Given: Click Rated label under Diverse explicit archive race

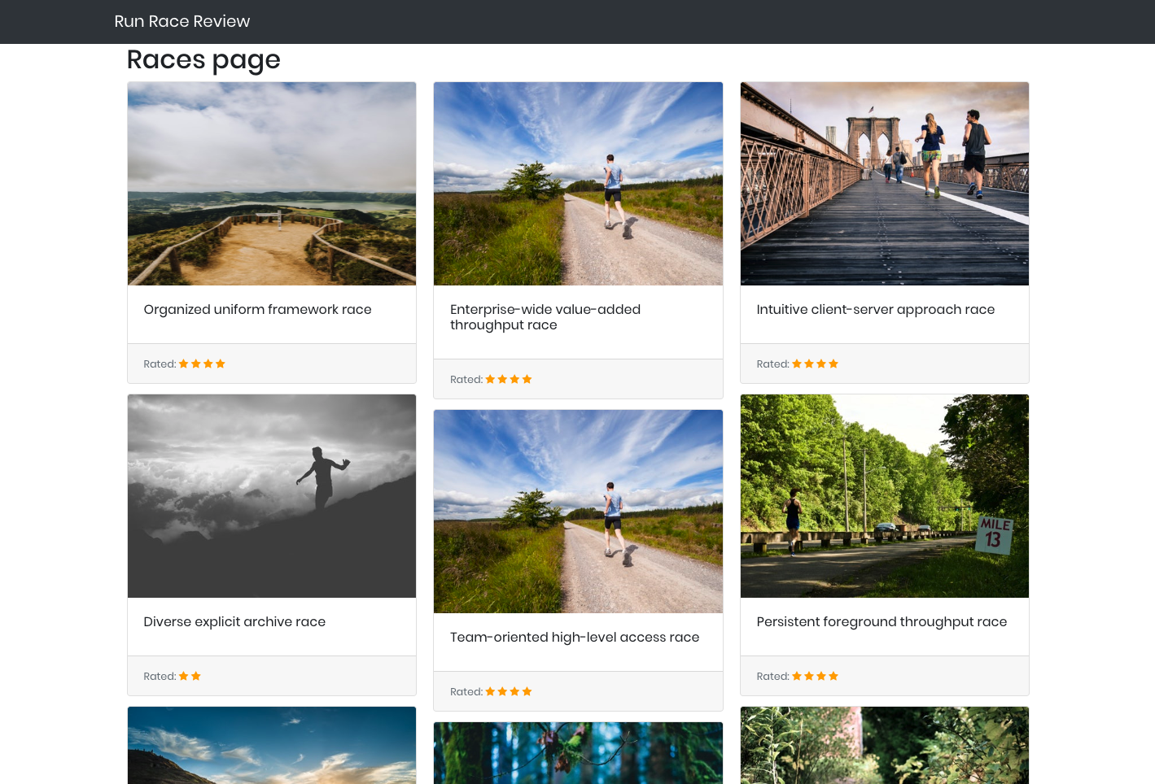Looking at the screenshot, I should (160, 677).
